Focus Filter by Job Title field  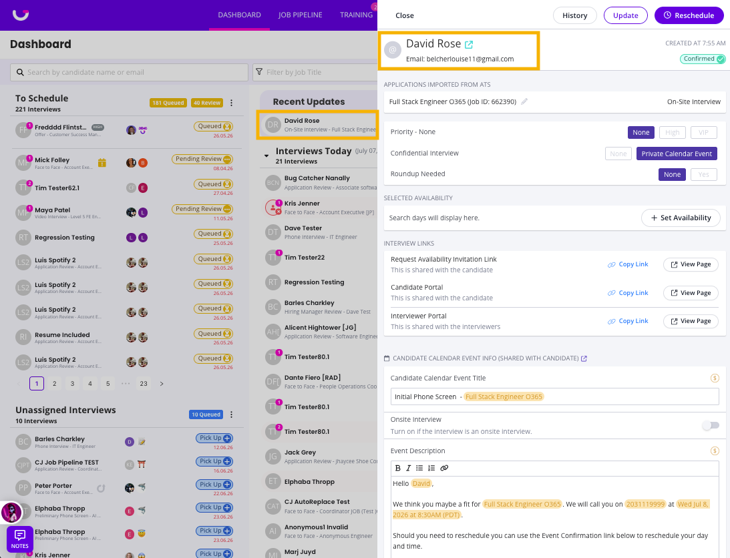pyautogui.click(x=315, y=72)
